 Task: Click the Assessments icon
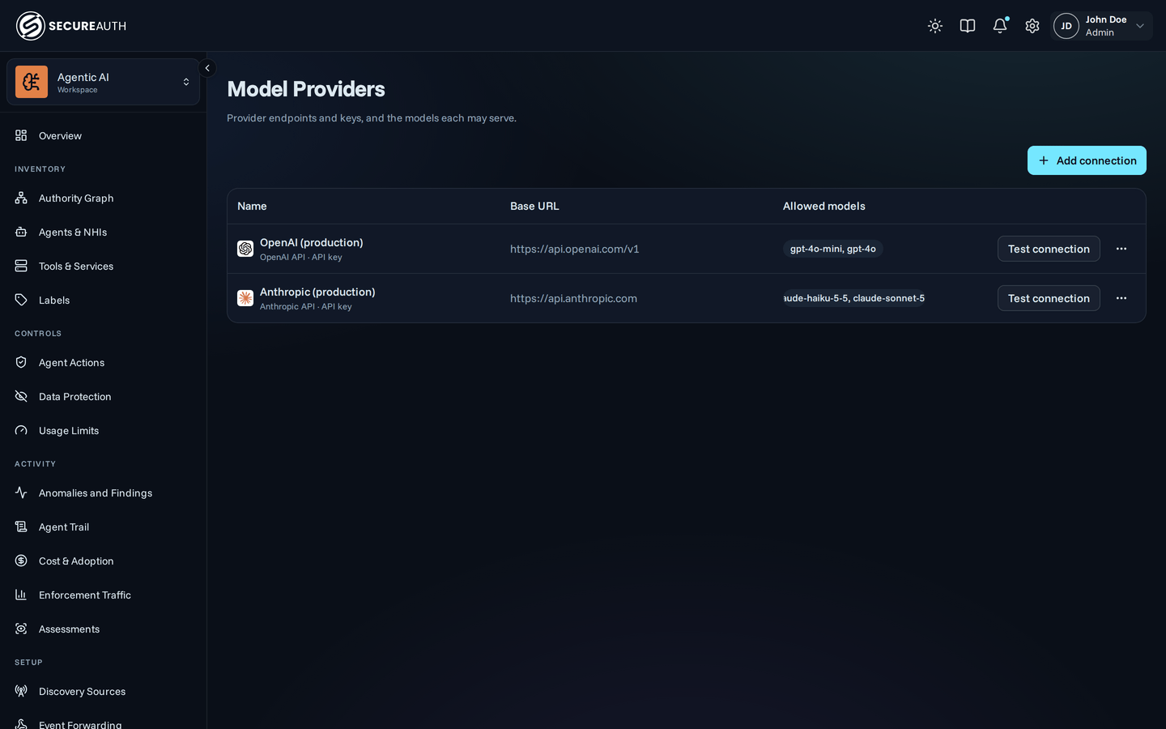click(21, 629)
